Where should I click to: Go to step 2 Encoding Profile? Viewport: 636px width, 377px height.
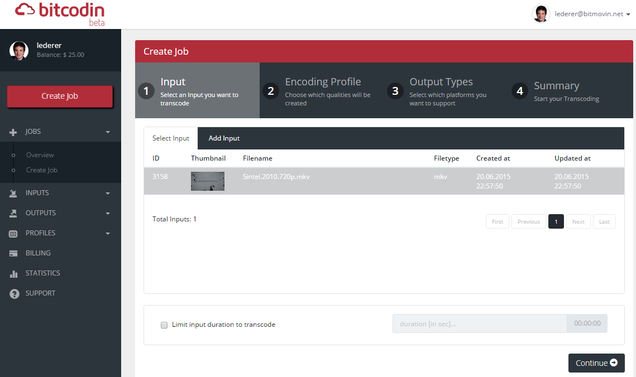click(322, 90)
